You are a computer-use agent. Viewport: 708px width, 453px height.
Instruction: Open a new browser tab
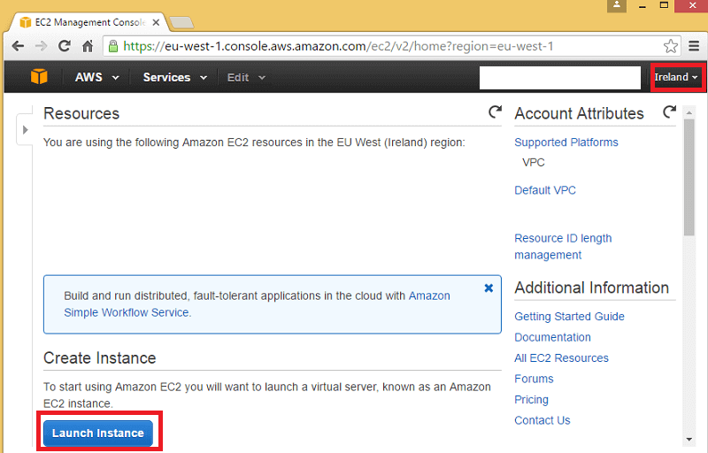coord(181,22)
